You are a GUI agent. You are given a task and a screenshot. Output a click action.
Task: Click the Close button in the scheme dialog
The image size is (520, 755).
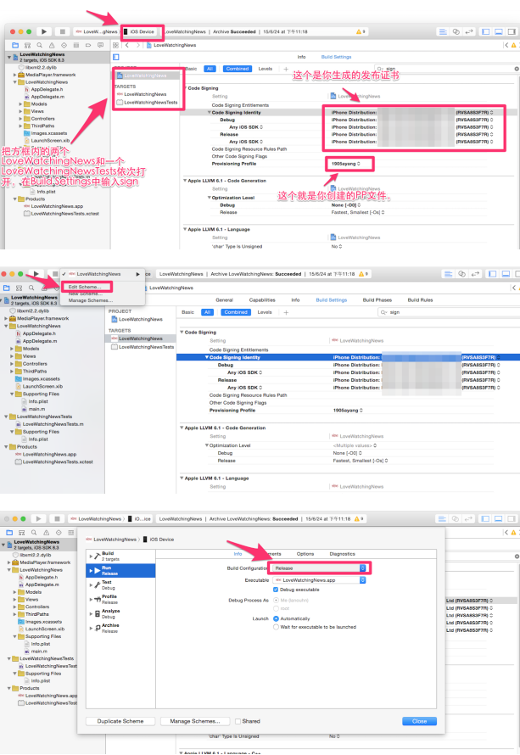(419, 721)
